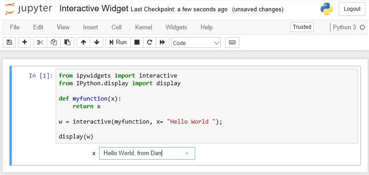Click Last Checkpoint status text
Viewport: 369px width, 175px height.
(x=179, y=9)
